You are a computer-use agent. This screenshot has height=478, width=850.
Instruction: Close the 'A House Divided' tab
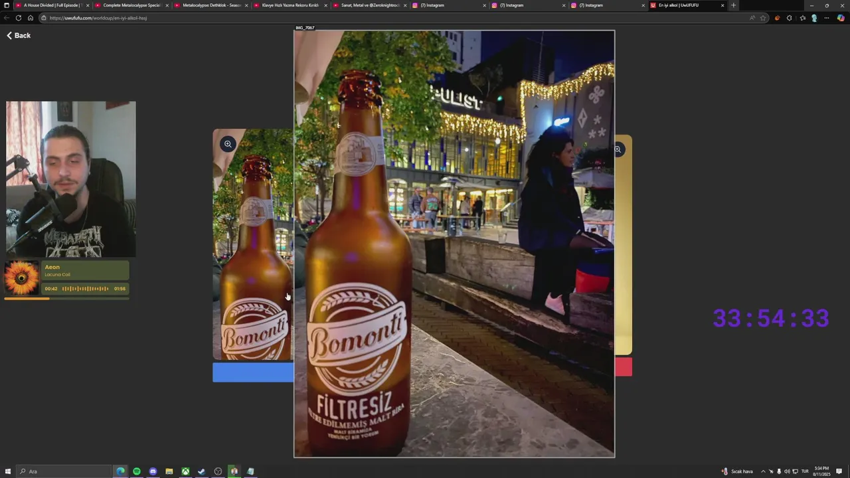pyautogui.click(x=87, y=5)
